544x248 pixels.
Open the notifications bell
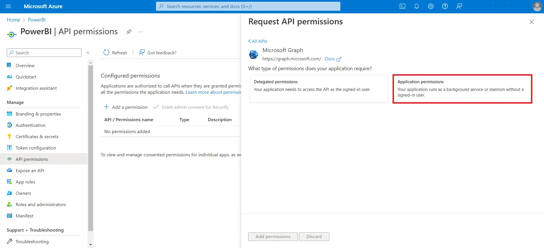click(416, 6)
